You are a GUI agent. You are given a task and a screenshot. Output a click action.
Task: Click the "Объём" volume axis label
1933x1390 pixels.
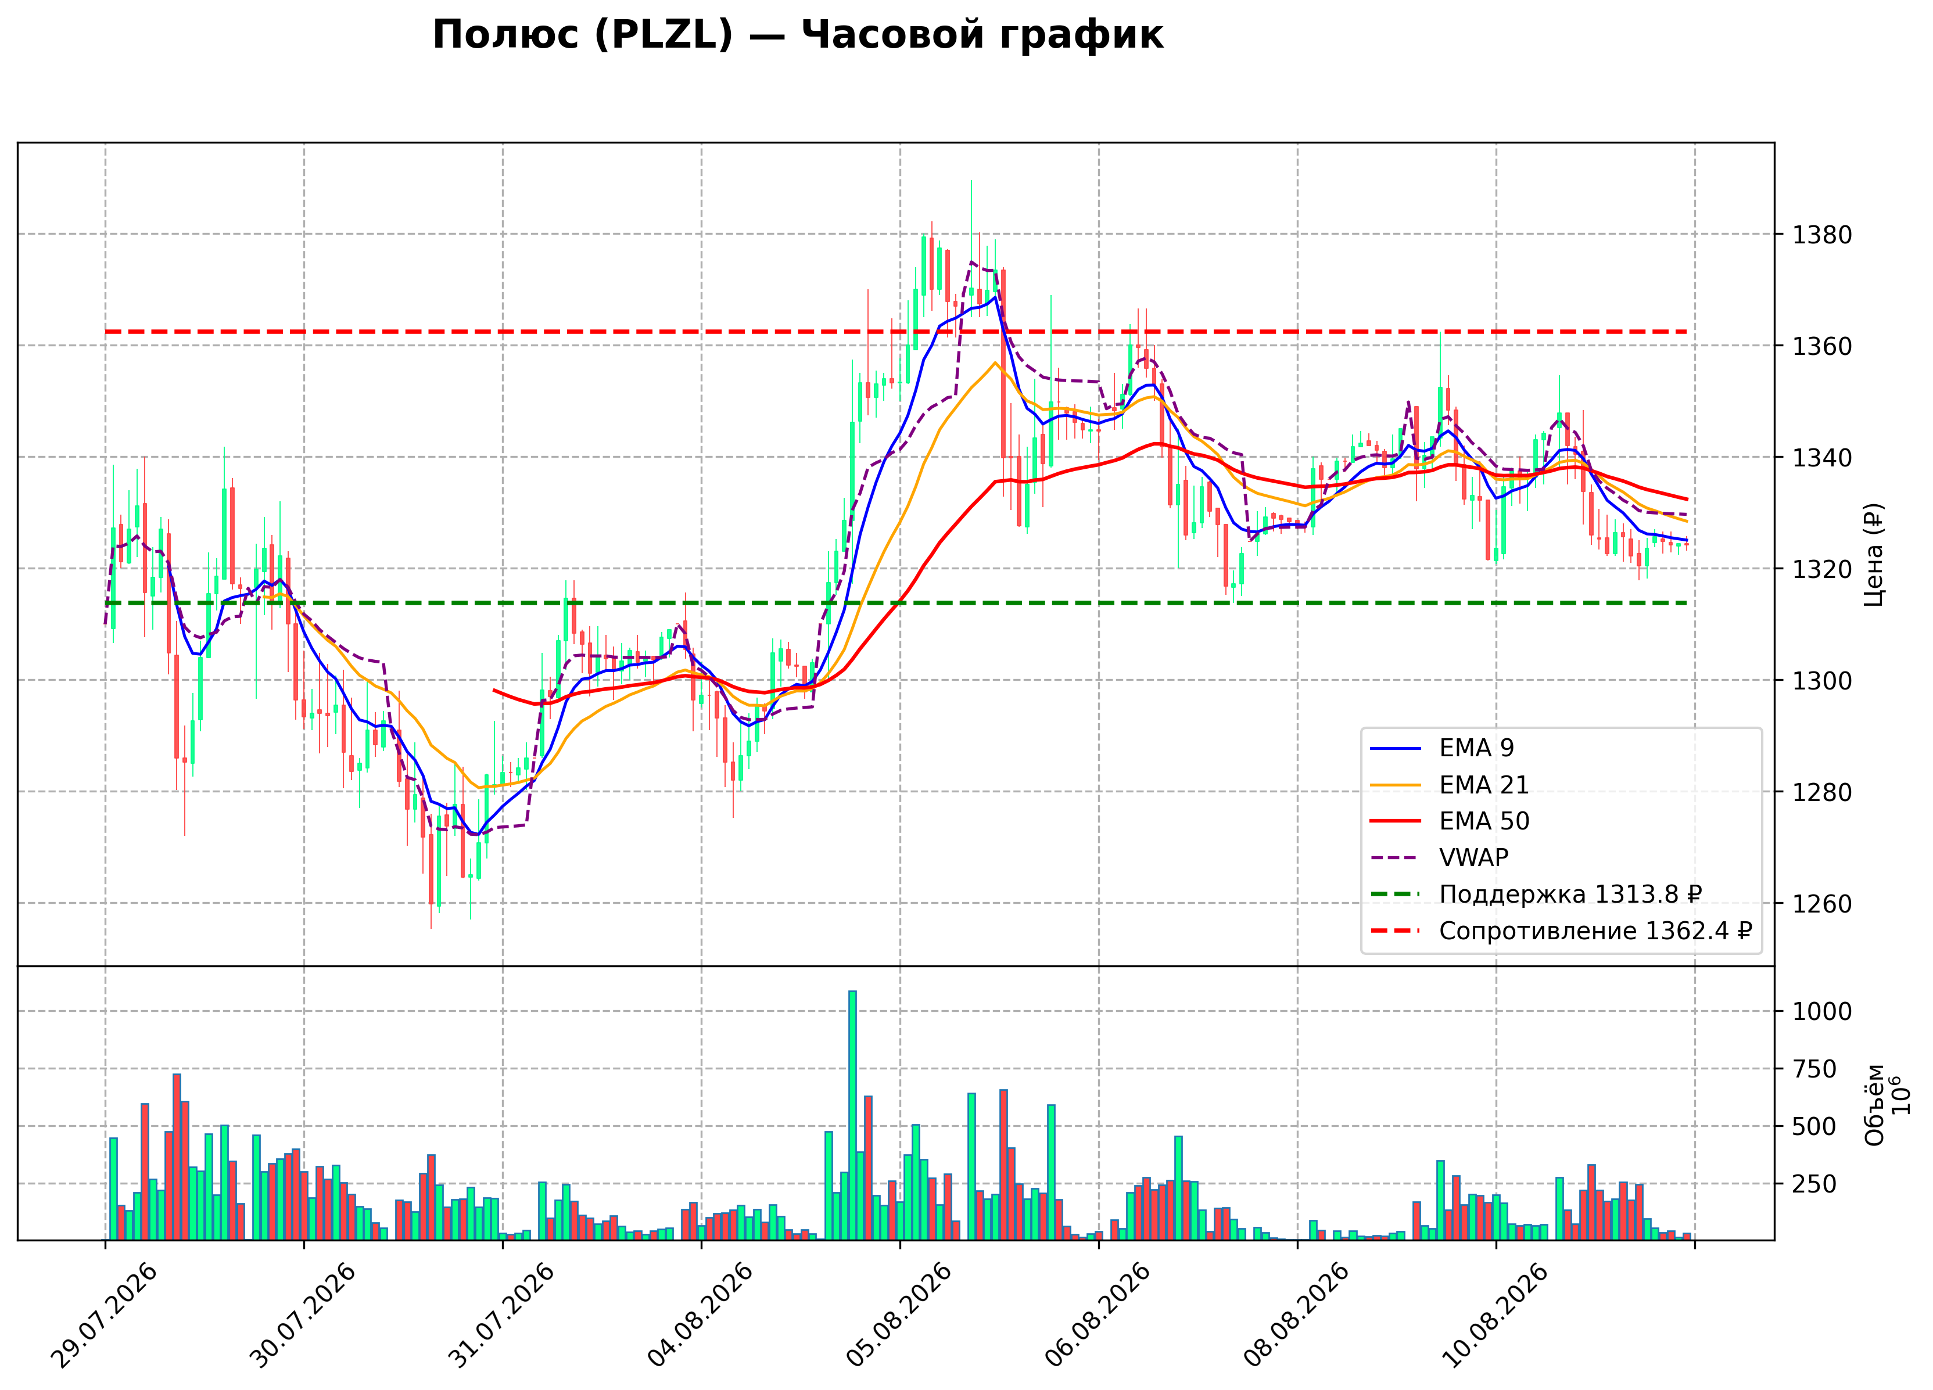coord(1875,1104)
